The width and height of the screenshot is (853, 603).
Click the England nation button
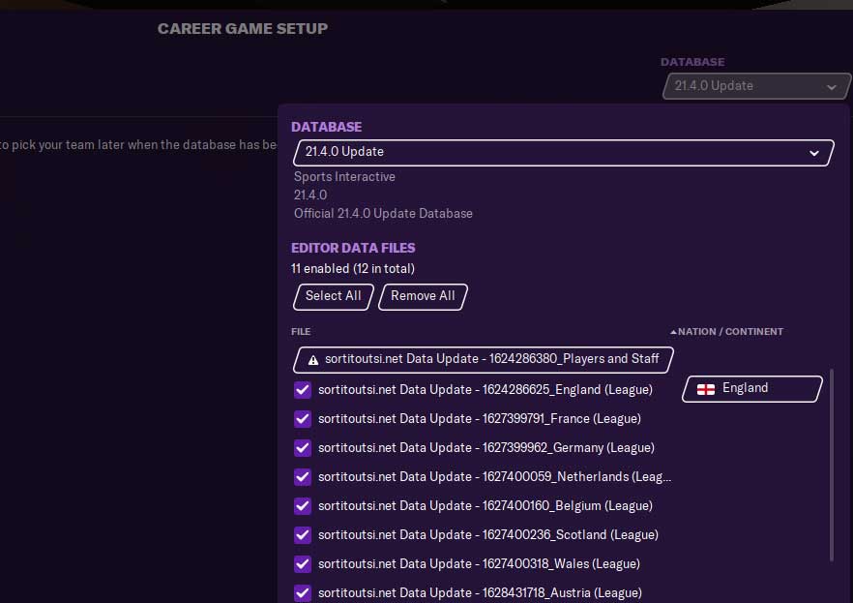pos(751,388)
